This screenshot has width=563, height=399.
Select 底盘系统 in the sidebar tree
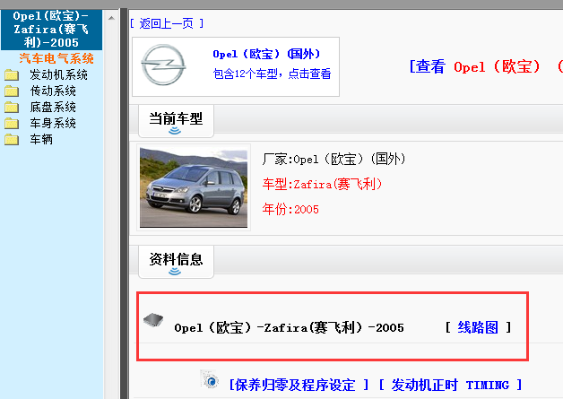click(53, 107)
